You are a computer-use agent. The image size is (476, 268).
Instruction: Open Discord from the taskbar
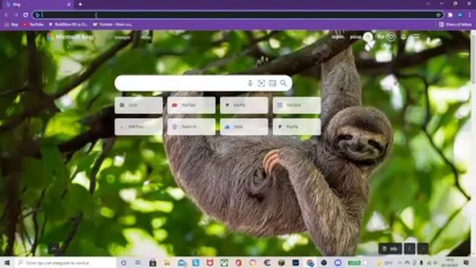338,263
